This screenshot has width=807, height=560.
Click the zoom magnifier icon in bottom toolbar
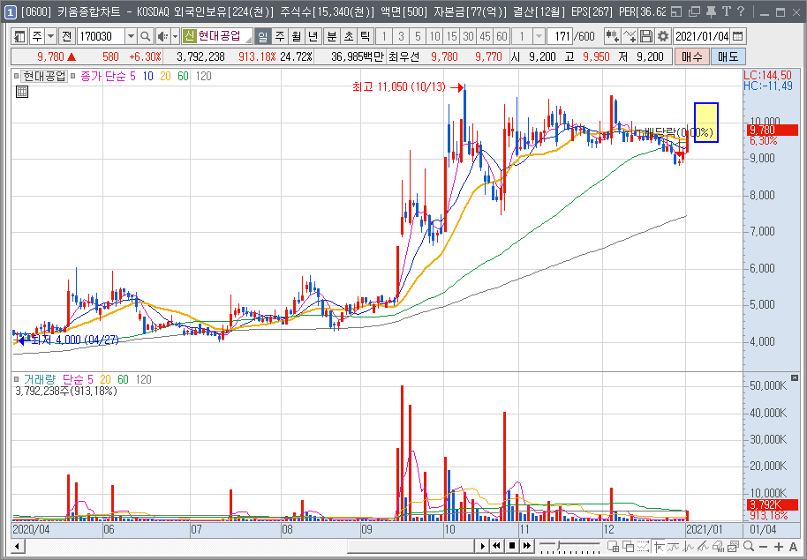tap(749, 546)
